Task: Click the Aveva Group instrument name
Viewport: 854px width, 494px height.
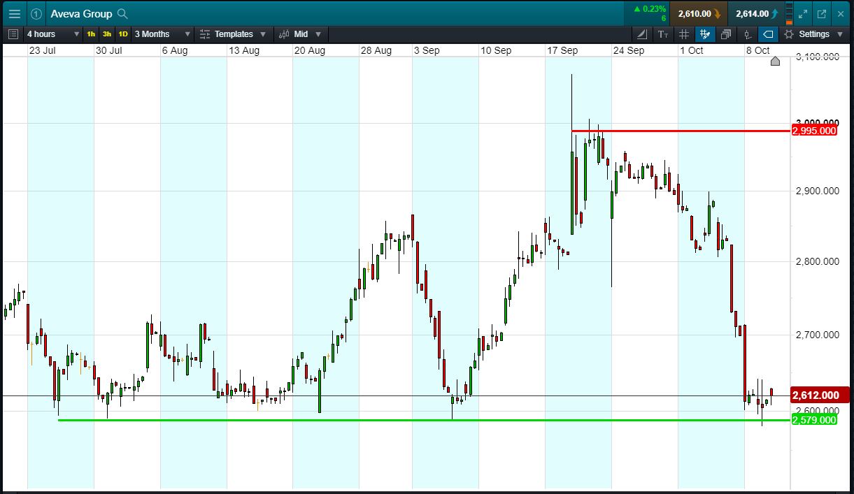Action: pyautogui.click(x=81, y=13)
